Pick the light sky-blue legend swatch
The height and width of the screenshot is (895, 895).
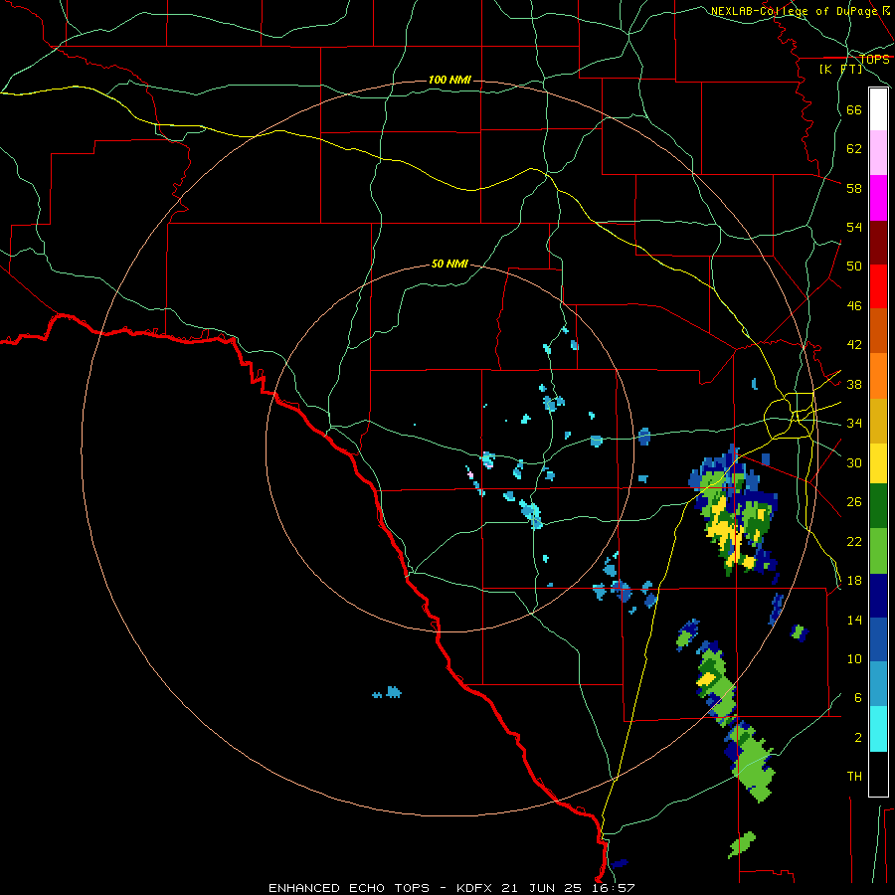click(x=878, y=683)
